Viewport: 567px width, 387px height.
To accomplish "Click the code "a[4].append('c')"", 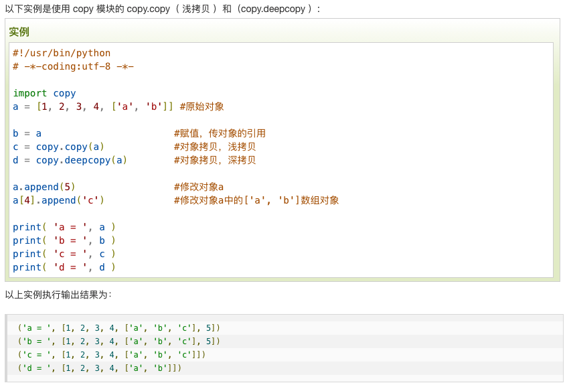I will 59,200.
